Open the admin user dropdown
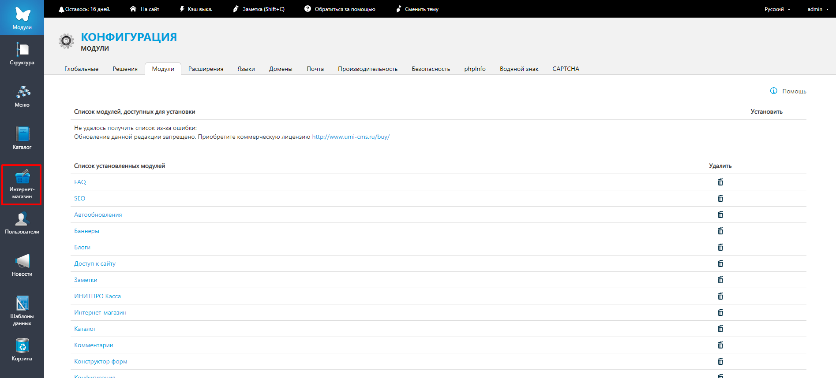Image resolution: width=836 pixels, height=378 pixels. (818, 9)
